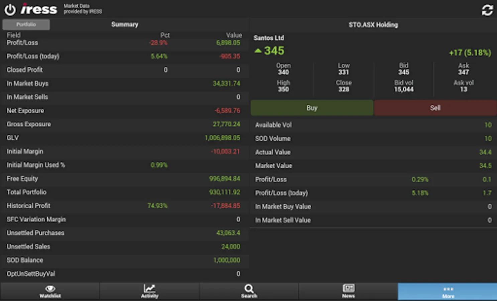This screenshot has width=497, height=301.
Task: Select the Net Exposure row
Action: (x=124, y=110)
